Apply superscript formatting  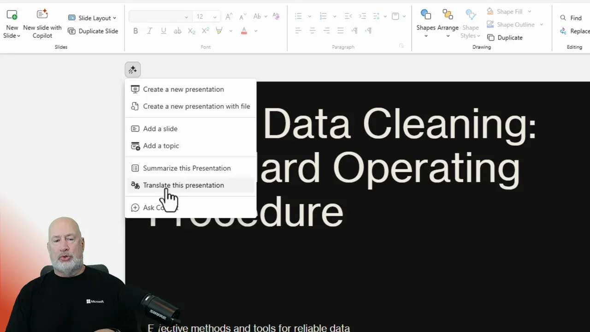(206, 31)
